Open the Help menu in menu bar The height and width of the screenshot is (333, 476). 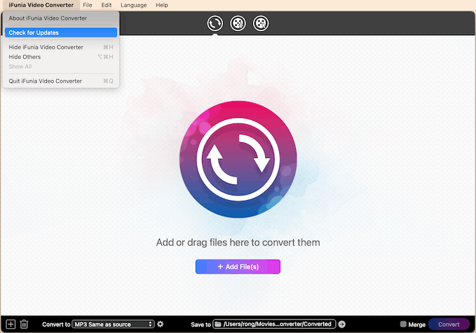(x=162, y=5)
